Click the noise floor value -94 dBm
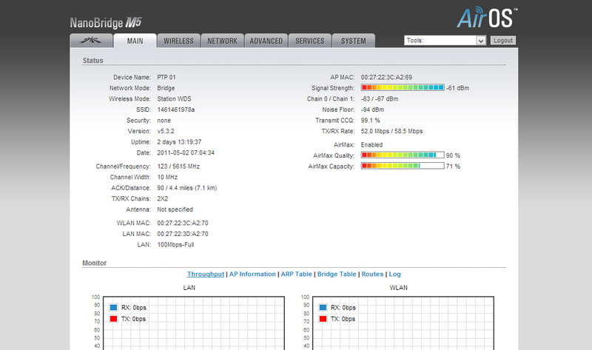Image resolution: width=592 pixels, height=350 pixels. click(x=372, y=110)
